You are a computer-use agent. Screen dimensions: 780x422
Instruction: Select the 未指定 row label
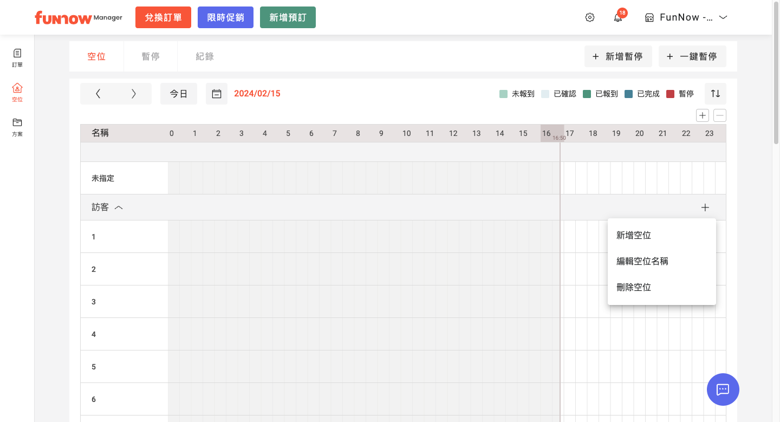point(103,178)
